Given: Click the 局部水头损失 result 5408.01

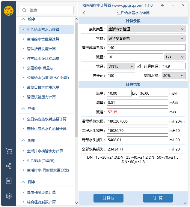Looking at the screenshot, I should click(x=138, y=140).
